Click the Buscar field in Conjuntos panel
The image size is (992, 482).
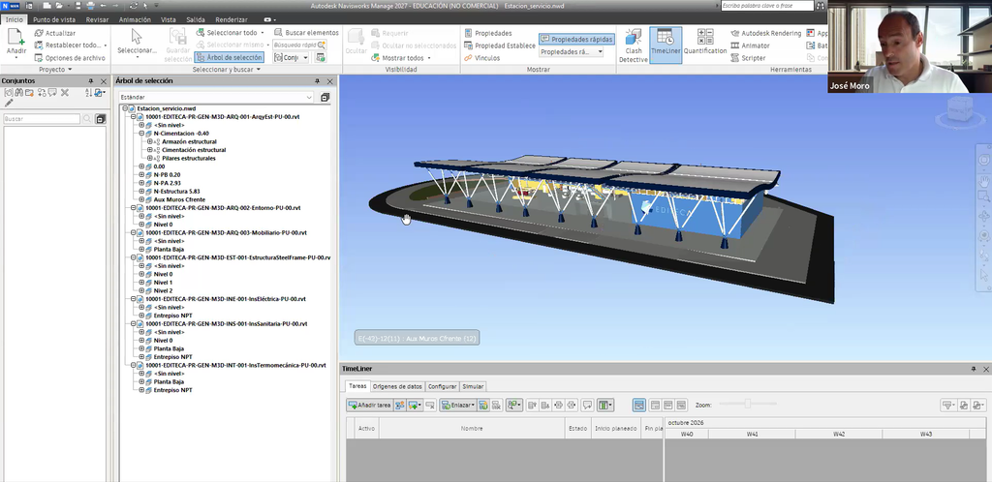(x=42, y=119)
